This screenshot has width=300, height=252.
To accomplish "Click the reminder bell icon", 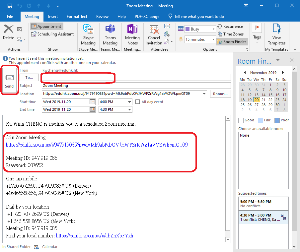I will click(181, 39).
